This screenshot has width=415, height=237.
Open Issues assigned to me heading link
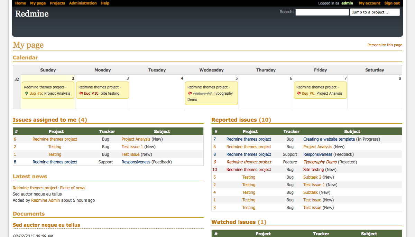[45, 120]
